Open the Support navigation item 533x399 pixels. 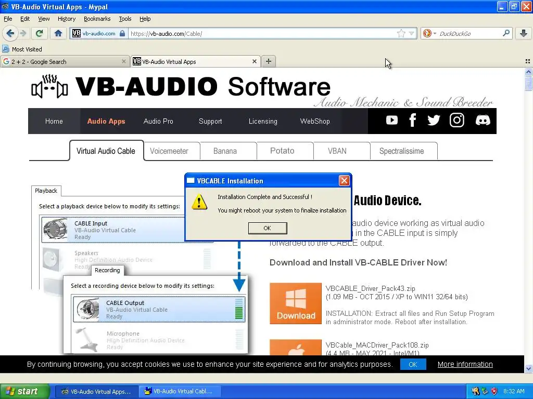coord(210,121)
